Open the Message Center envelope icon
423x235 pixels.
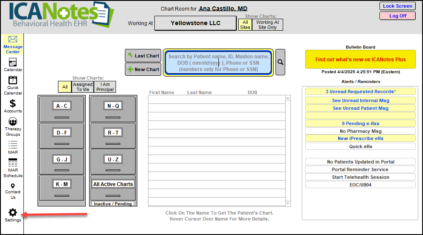tap(13, 40)
